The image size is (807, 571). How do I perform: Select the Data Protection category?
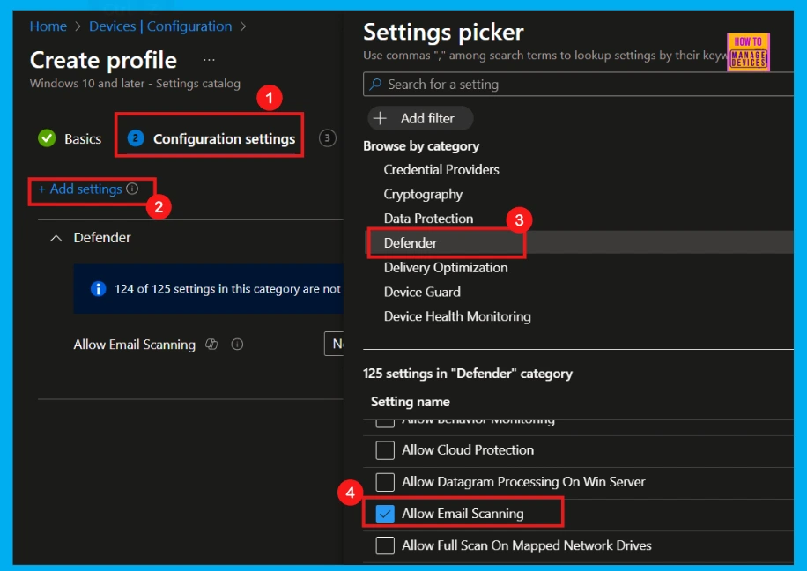tap(428, 219)
